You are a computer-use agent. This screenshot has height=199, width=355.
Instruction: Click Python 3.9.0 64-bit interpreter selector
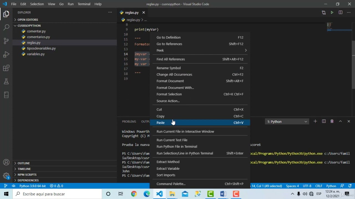tap(32, 186)
